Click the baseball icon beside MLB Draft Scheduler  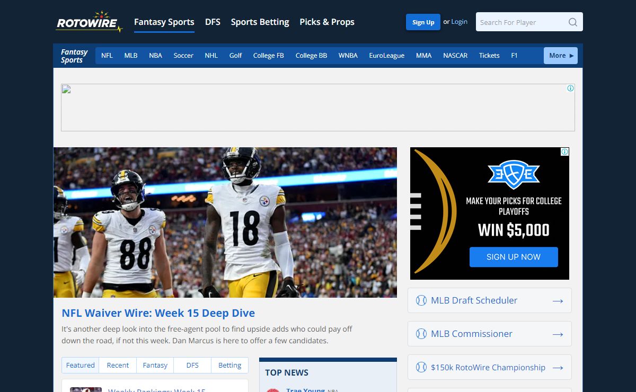[421, 300]
